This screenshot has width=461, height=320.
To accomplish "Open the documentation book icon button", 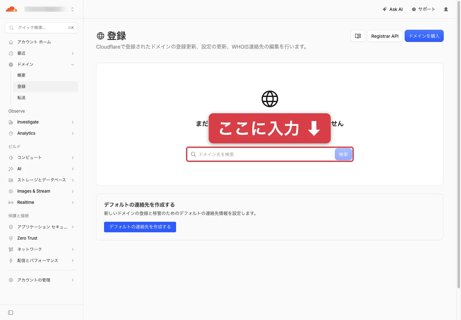I will (358, 36).
